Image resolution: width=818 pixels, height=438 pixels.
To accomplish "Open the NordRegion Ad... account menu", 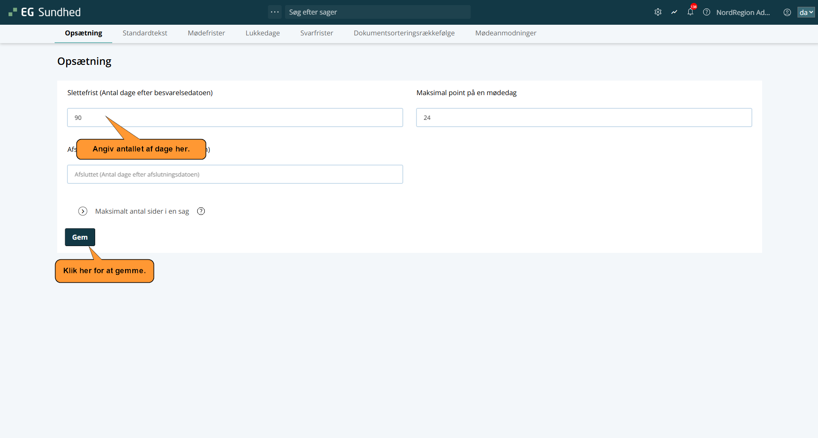I will point(743,12).
